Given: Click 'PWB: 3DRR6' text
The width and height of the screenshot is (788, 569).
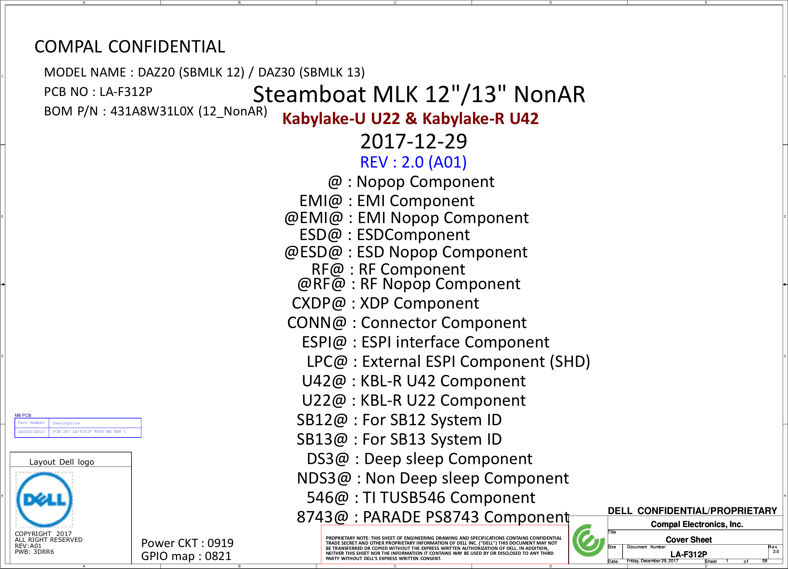Looking at the screenshot, I should (x=34, y=552).
